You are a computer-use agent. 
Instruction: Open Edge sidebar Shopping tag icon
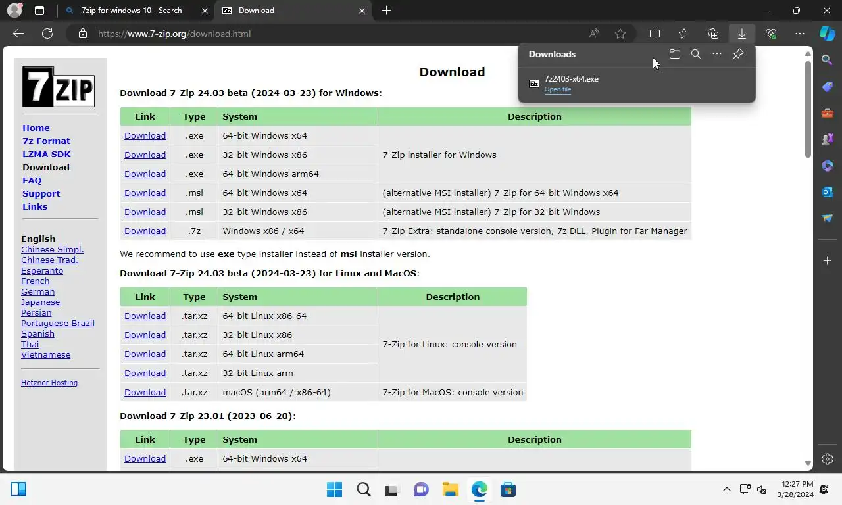pyautogui.click(x=828, y=87)
